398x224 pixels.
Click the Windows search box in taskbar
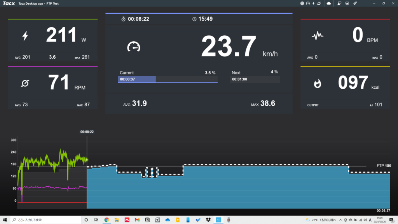pos(47,220)
